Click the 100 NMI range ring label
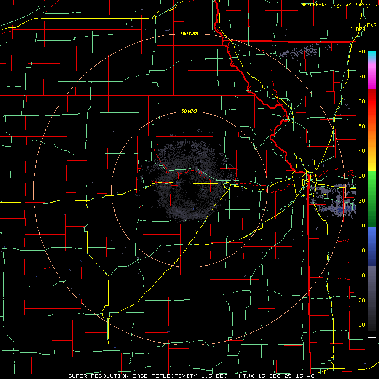Viewport: 379px width, 379px height. click(189, 33)
